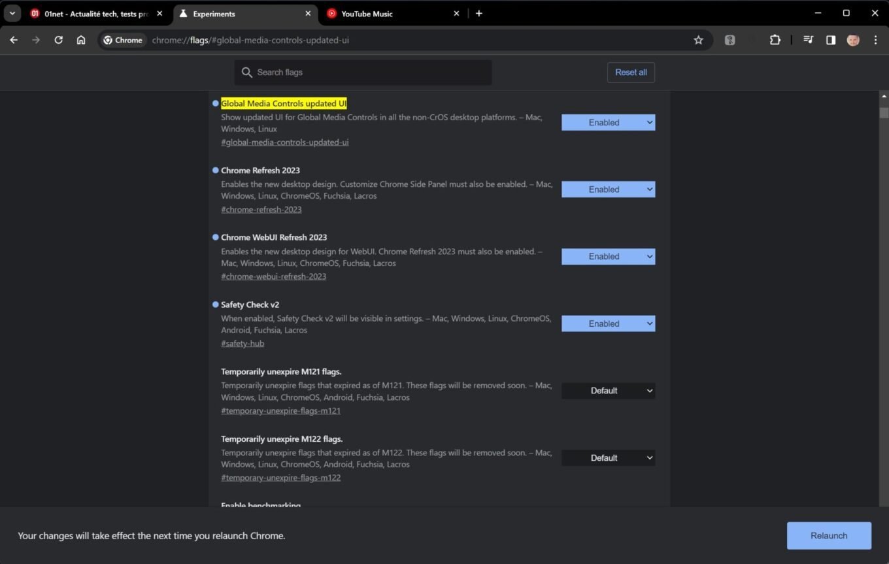Switch to the YouTube Music tab
889x564 pixels.
point(394,13)
